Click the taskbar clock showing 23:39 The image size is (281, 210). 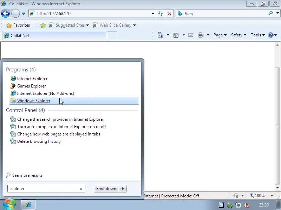click(x=264, y=205)
